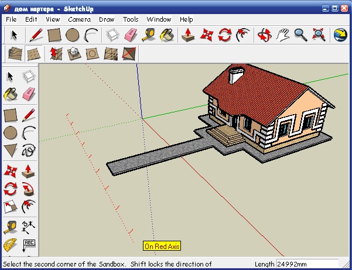Minimize the SketchUp window

325,9
